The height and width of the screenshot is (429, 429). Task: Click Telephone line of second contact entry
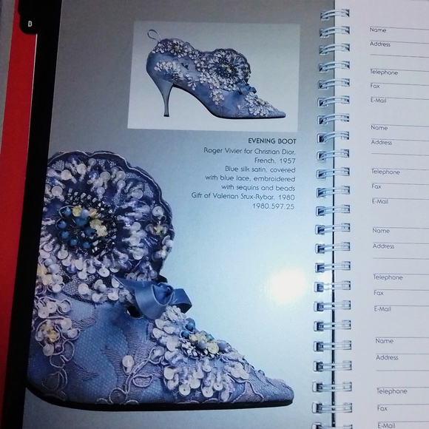[400, 172]
